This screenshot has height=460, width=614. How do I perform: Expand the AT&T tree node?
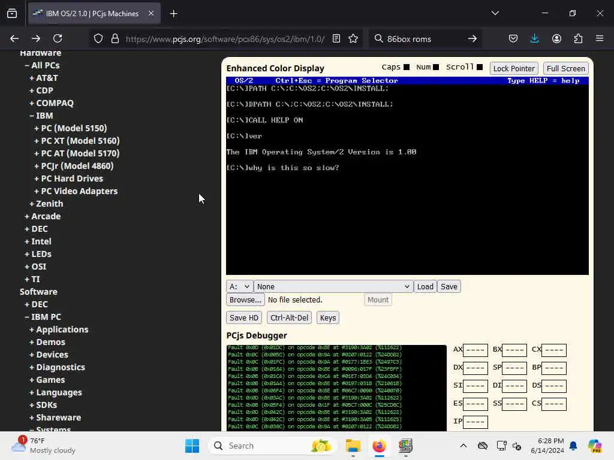[43, 78]
